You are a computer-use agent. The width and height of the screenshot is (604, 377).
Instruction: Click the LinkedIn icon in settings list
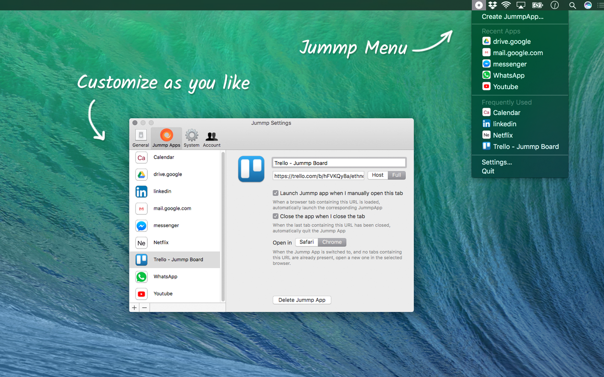(142, 191)
